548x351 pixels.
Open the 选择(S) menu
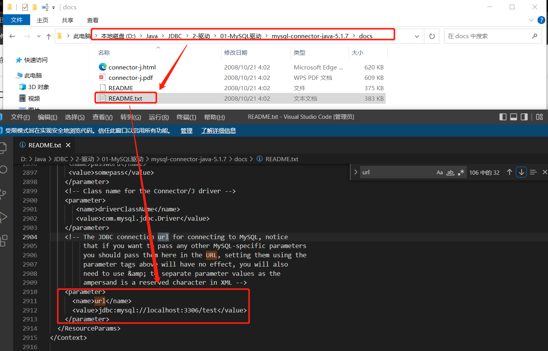(75, 117)
